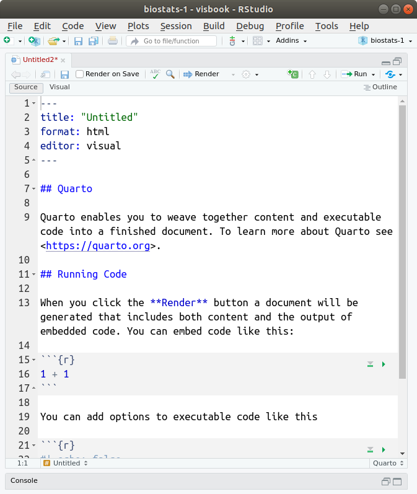This screenshot has width=417, height=494.
Task: Go to previous chunk arrow
Action: coord(312,74)
